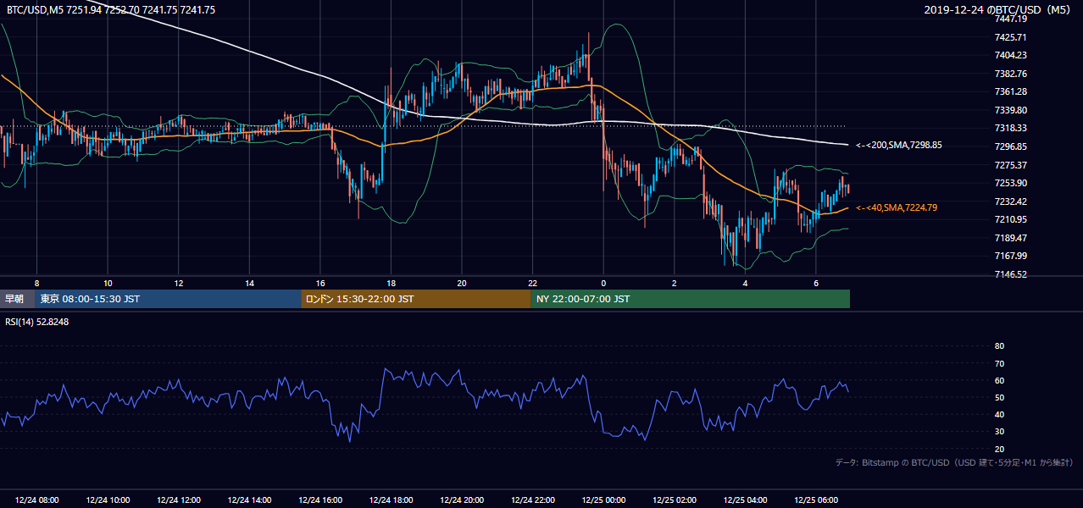Click the NY 22:00-07:00 JST session bar
This screenshot has height=508, width=1083.
point(690,299)
